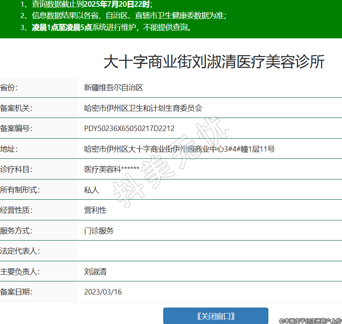The image size is (342, 324).
Task: Click the 本图由平台注册用户上传 copyright text
Action: (310, 321)
